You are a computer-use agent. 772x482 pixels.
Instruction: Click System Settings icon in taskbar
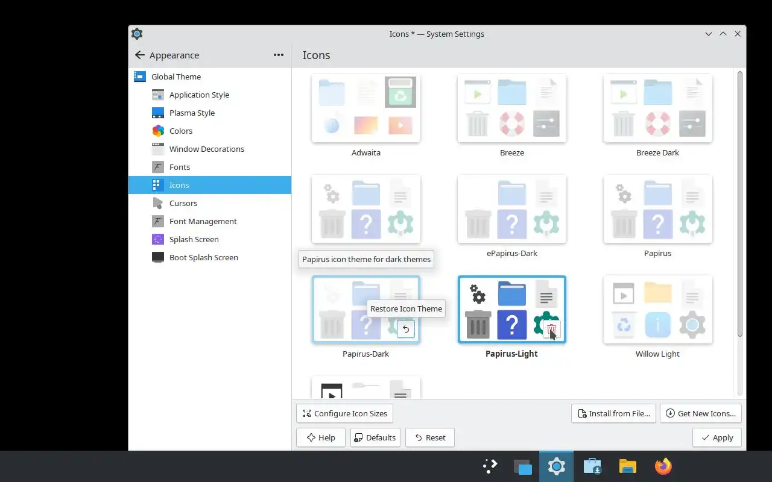(556, 466)
